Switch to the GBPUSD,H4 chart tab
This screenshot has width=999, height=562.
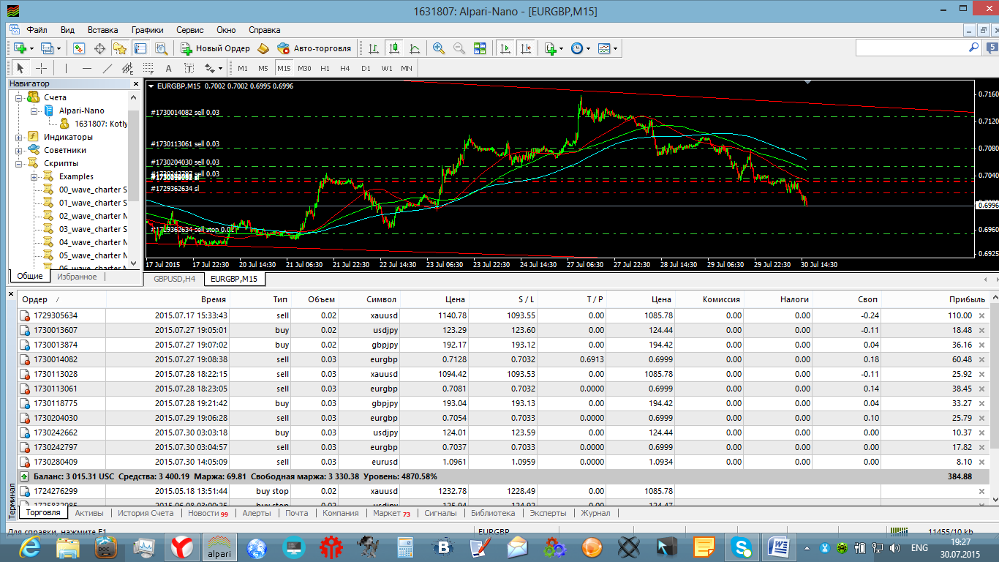click(x=174, y=280)
